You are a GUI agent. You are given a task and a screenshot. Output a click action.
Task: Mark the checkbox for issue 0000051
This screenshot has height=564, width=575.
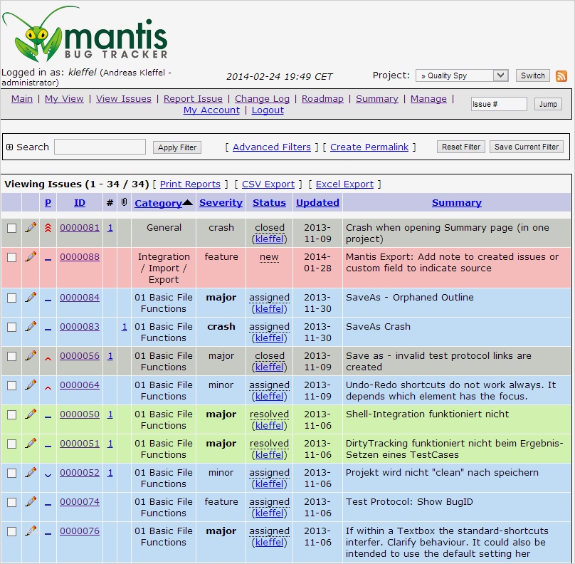point(11,444)
